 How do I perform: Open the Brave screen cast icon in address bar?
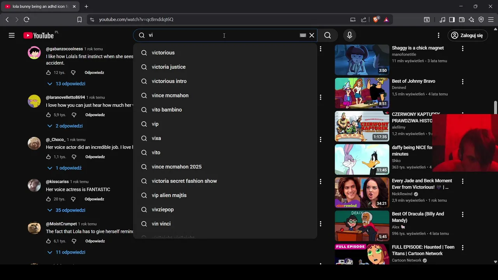[x=353, y=19]
